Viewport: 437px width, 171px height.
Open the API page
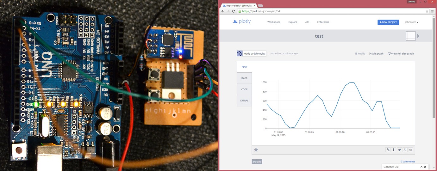(x=307, y=22)
